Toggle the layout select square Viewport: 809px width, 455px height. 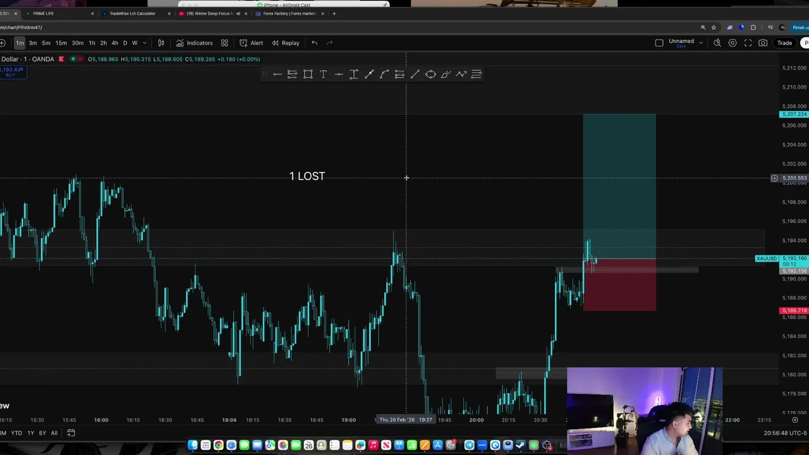659,43
